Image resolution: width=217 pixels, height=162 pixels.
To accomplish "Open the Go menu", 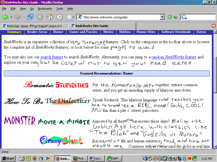I will tap(32, 9).
